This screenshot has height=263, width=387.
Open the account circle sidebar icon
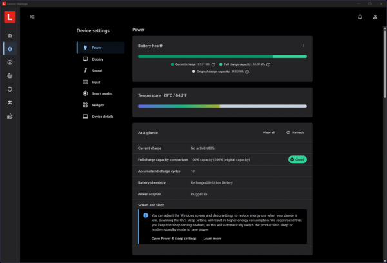10,63
